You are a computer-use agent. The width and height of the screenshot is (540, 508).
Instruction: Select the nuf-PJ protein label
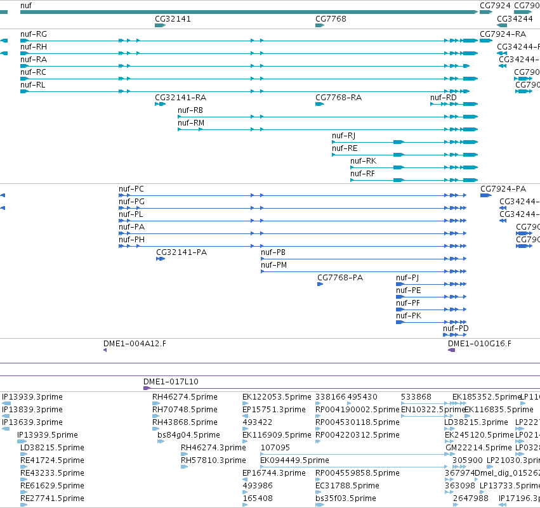click(x=407, y=278)
